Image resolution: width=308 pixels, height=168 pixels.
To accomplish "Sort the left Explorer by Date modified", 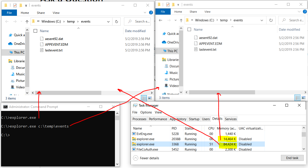I will (x=135, y=31).
